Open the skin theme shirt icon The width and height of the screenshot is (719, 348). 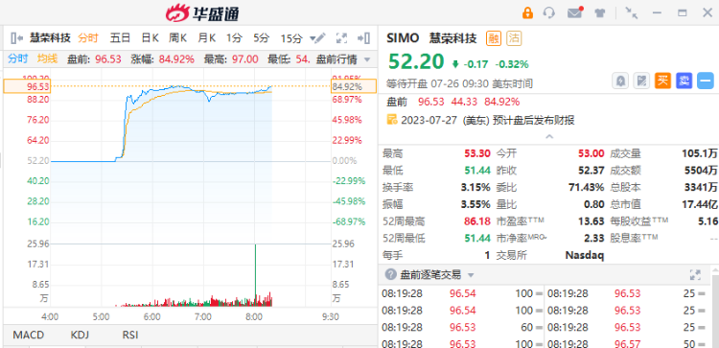pyautogui.click(x=600, y=12)
